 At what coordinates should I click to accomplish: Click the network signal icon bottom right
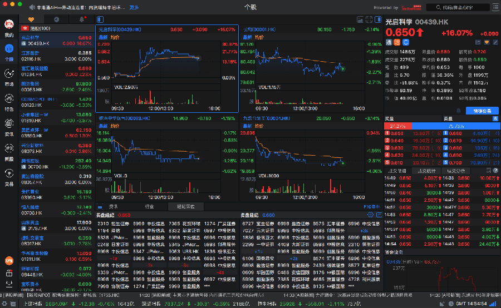click(493, 304)
